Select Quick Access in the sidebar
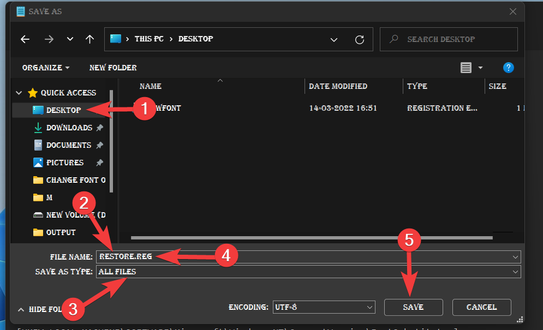Viewport: 543px width, 330px height. pyautogui.click(x=68, y=93)
